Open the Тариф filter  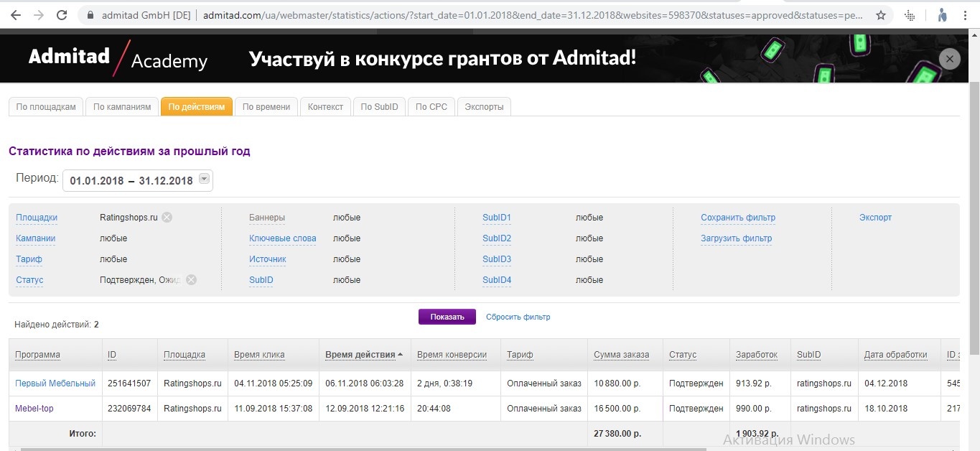29,259
